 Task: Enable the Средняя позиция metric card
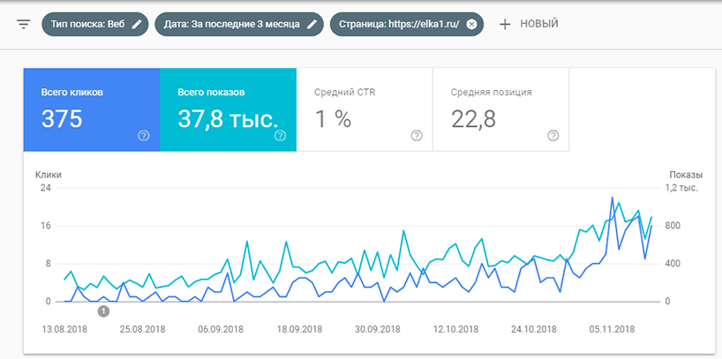pos(500,109)
